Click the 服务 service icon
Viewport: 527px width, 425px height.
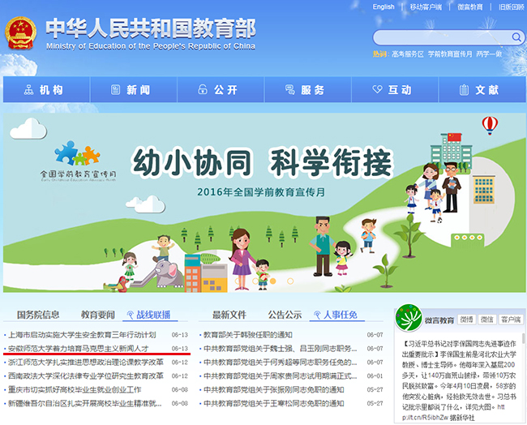pyautogui.click(x=288, y=90)
